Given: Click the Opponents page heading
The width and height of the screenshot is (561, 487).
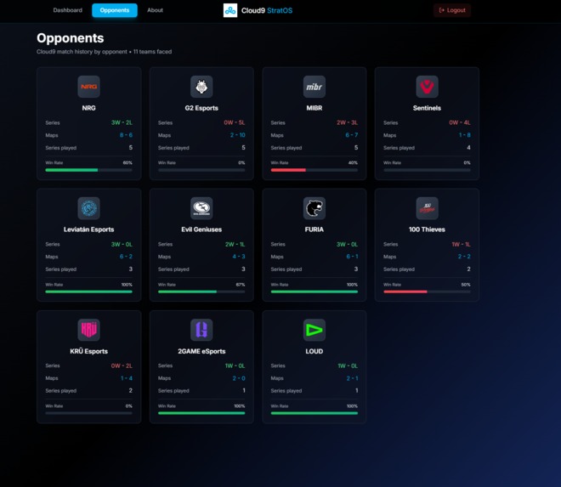Looking at the screenshot, I should click(70, 38).
